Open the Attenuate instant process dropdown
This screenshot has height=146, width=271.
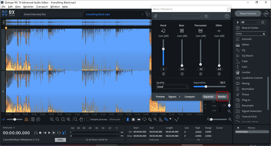click(116, 119)
